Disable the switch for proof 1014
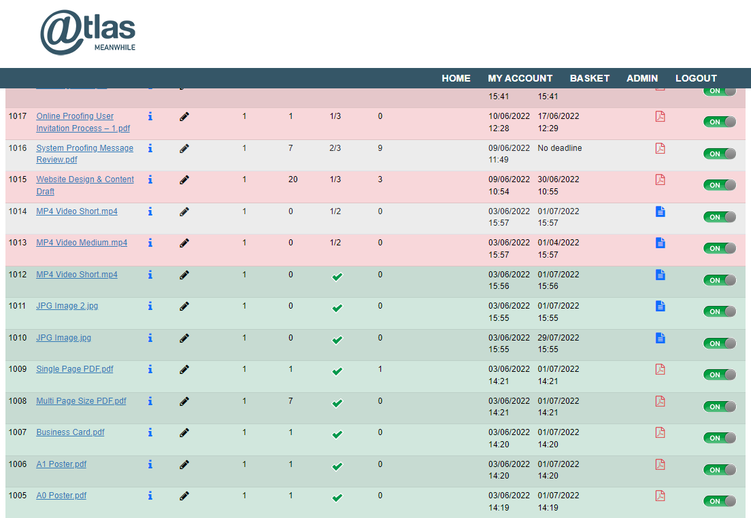Image resolution: width=751 pixels, height=518 pixels. point(720,217)
